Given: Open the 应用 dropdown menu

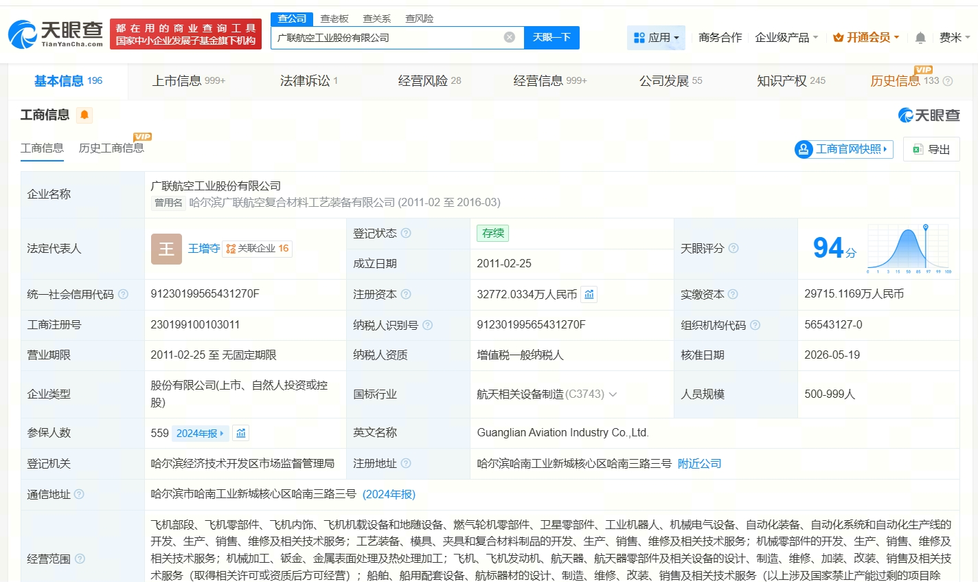Looking at the screenshot, I should click(x=656, y=38).
